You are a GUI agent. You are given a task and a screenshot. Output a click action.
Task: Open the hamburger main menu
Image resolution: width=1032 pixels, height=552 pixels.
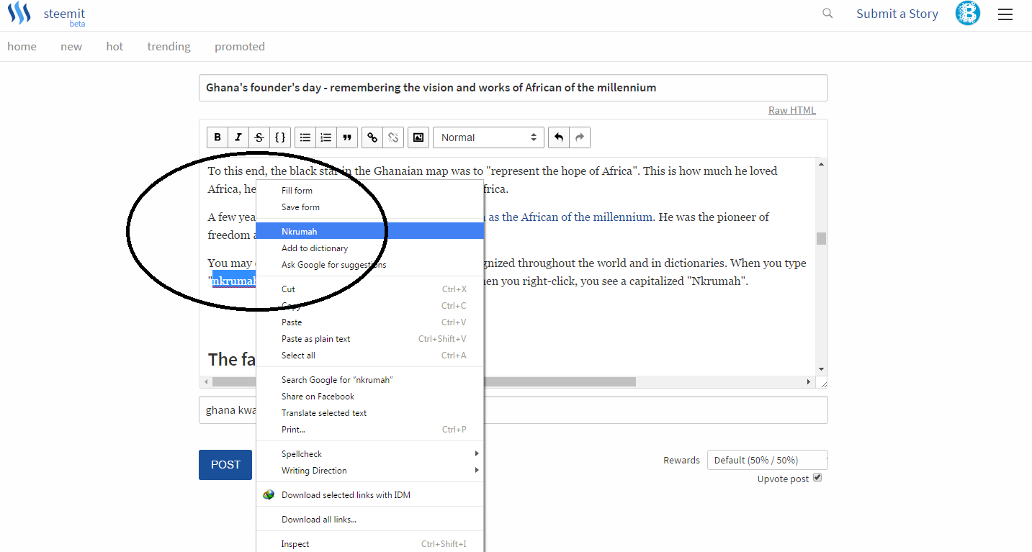(x=1005, y=14)
